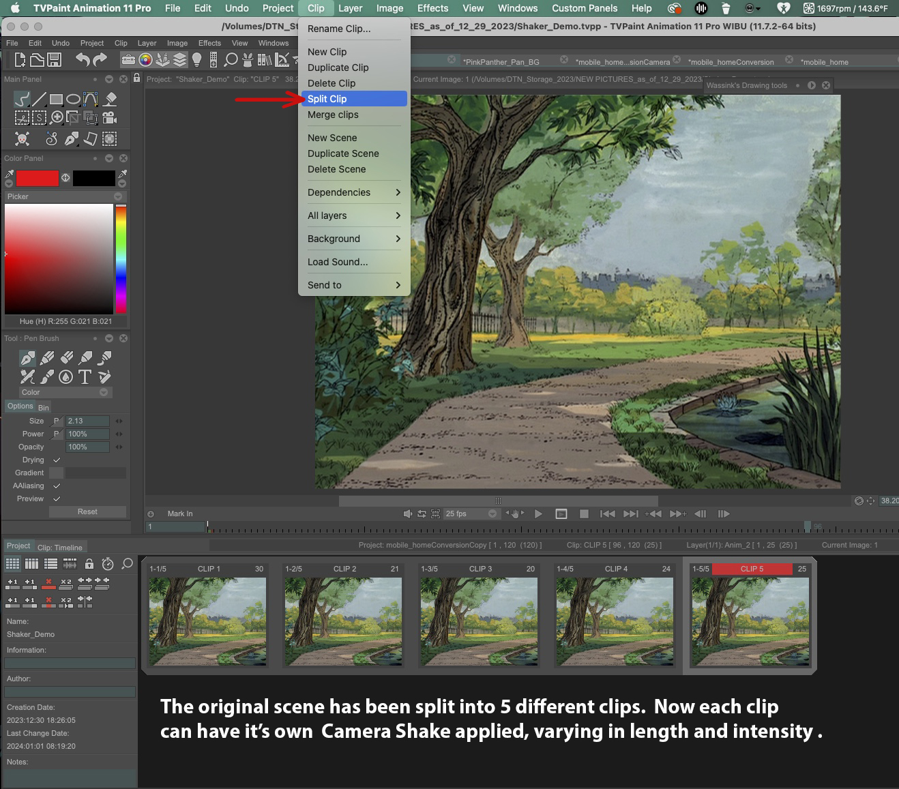Select the filled rectangle tool

point(56,100)
